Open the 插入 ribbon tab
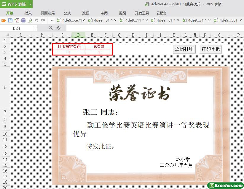Screen dimensions: 244x189 pyautogui.click(x=28, y=13)
